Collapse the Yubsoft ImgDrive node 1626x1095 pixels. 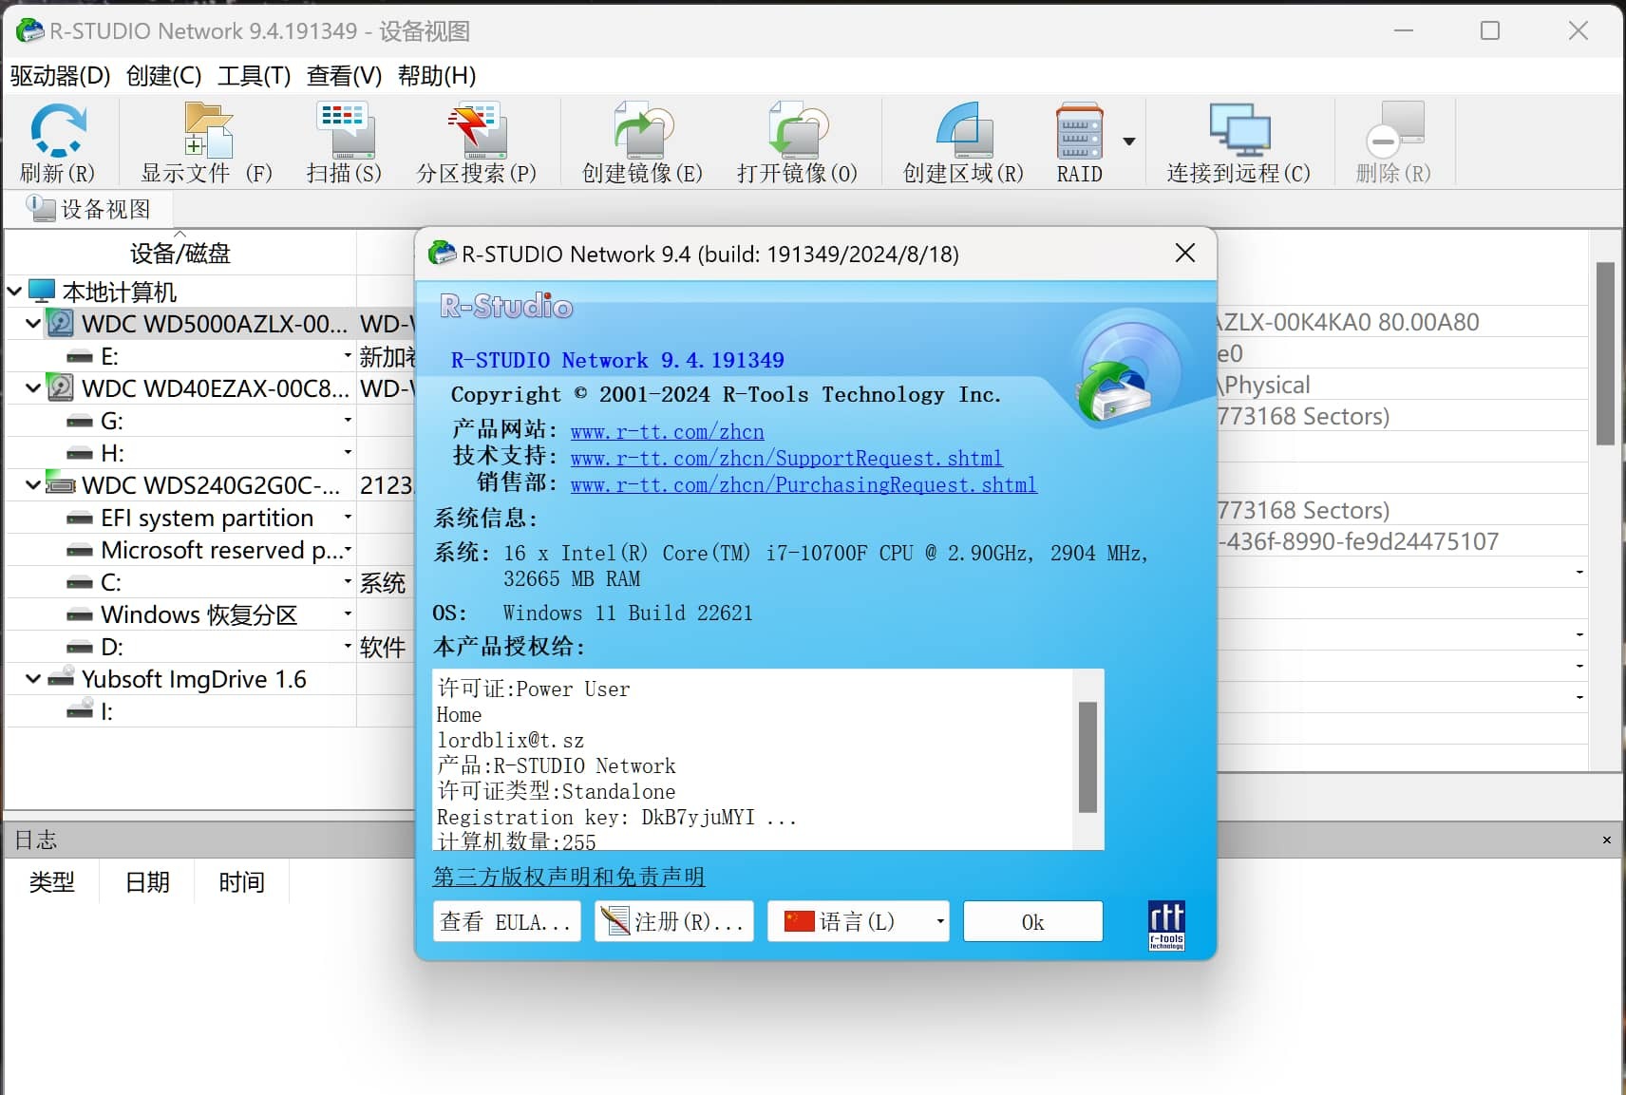tap(33, 678)
